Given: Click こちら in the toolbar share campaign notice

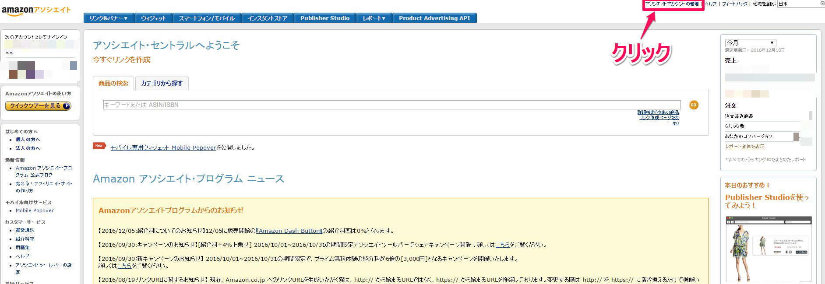Looking at the screenshot, I should [x=502, y=245].
